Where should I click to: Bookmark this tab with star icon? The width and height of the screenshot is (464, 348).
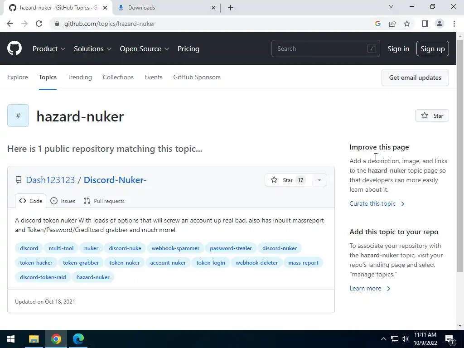(x=407, y=24)
